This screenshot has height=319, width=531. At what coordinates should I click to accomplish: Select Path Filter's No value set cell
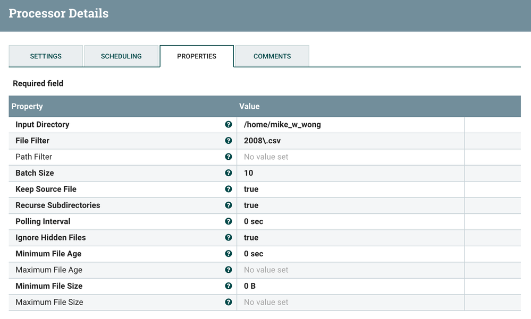350,157
